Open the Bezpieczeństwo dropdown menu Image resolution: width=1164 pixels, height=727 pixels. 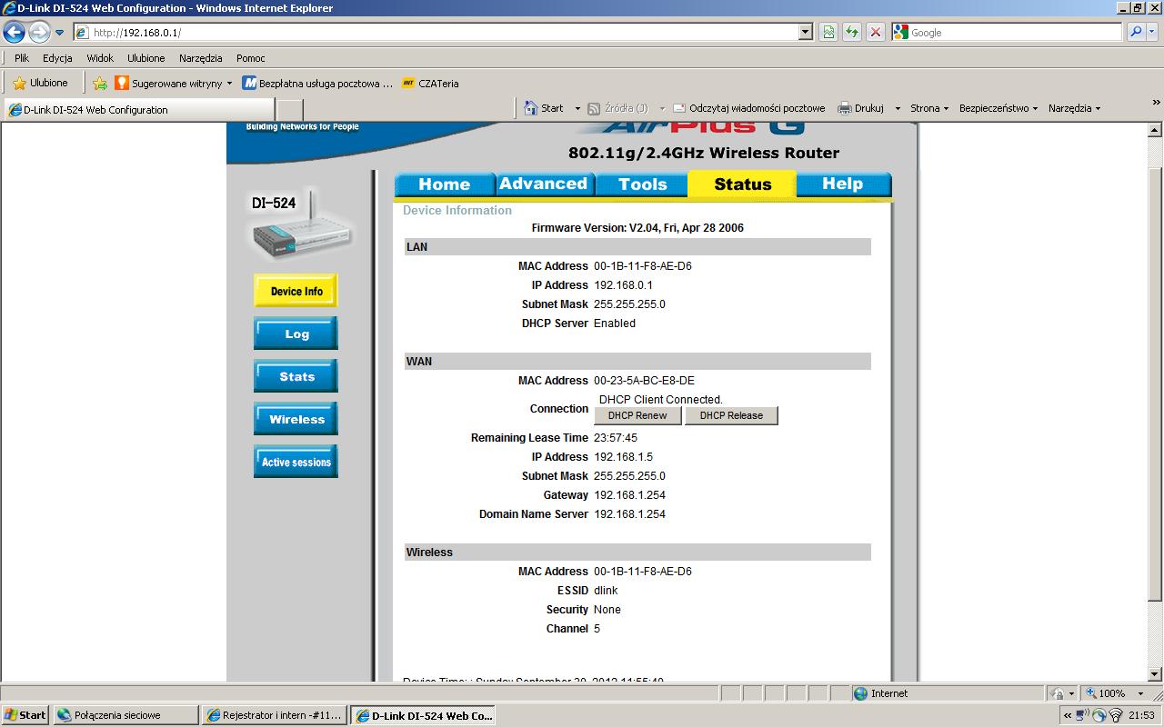click(x=996, y=107)
